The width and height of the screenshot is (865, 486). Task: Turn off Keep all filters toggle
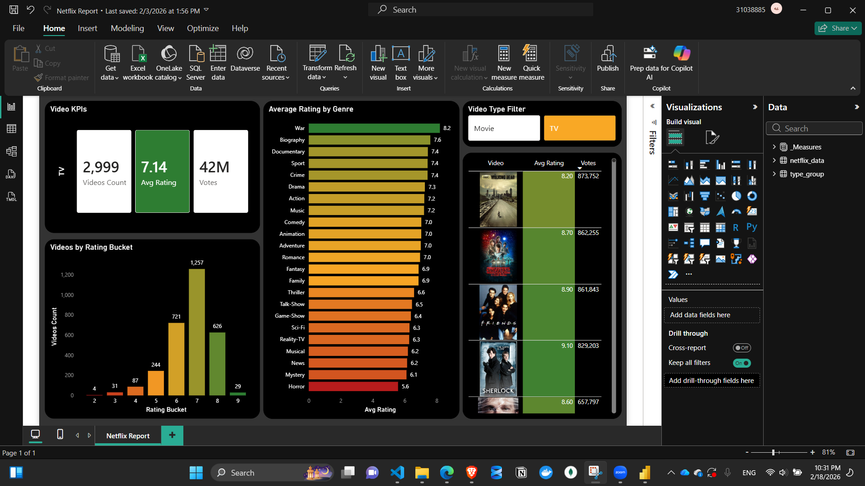coord(741,363)
